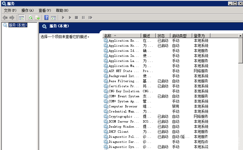This screenshot has height=150, width=243.
Task: Click the Start Service play icon
Action: point(63,18)
